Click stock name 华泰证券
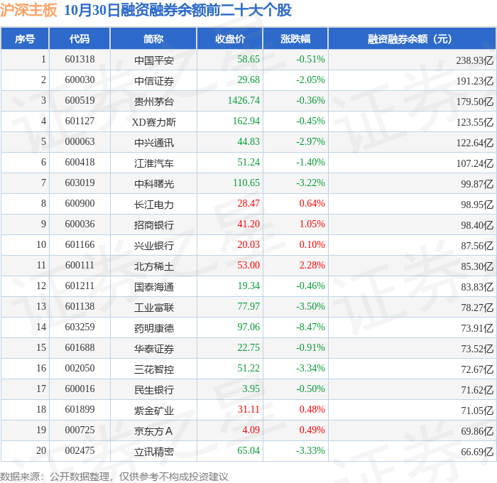This screenshot has width=497, height=483. point(154,349)
